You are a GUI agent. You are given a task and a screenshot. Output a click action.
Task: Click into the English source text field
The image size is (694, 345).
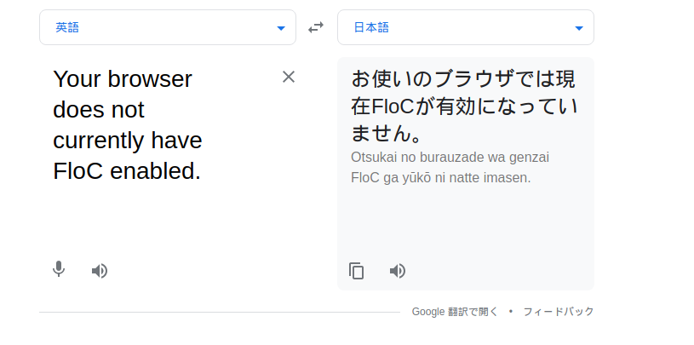(162, 213)
